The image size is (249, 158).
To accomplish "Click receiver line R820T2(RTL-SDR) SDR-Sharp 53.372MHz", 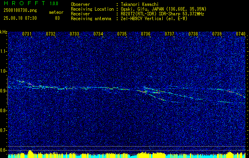I will [x=162, y=14].
